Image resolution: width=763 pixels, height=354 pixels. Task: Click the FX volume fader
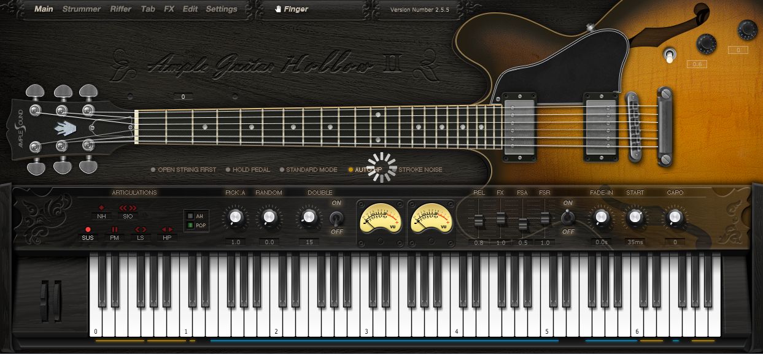(500, 217)
